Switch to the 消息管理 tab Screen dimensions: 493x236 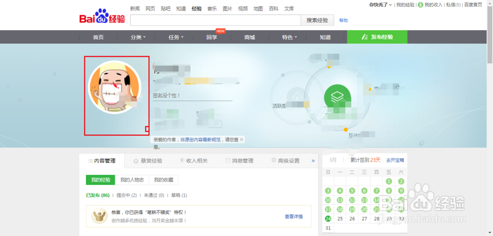pyautogui.click(x=239, y=161)
